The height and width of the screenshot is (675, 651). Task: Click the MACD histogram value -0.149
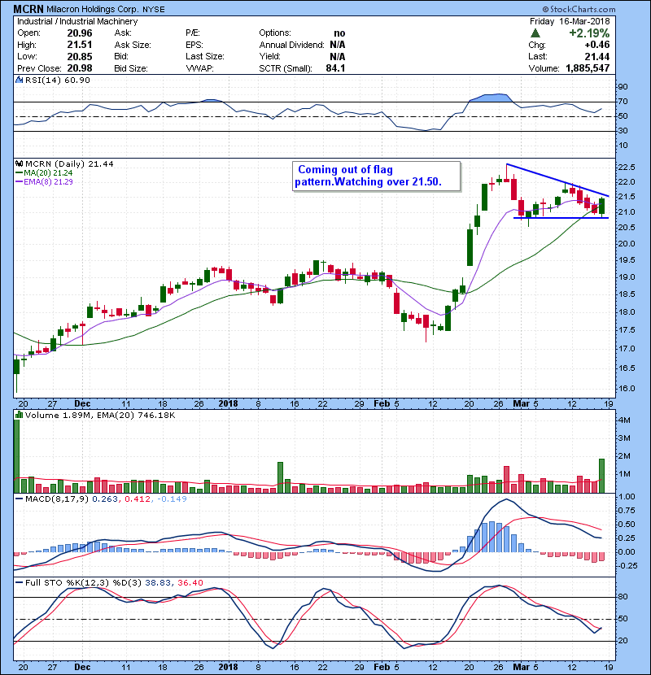[172, 499]
